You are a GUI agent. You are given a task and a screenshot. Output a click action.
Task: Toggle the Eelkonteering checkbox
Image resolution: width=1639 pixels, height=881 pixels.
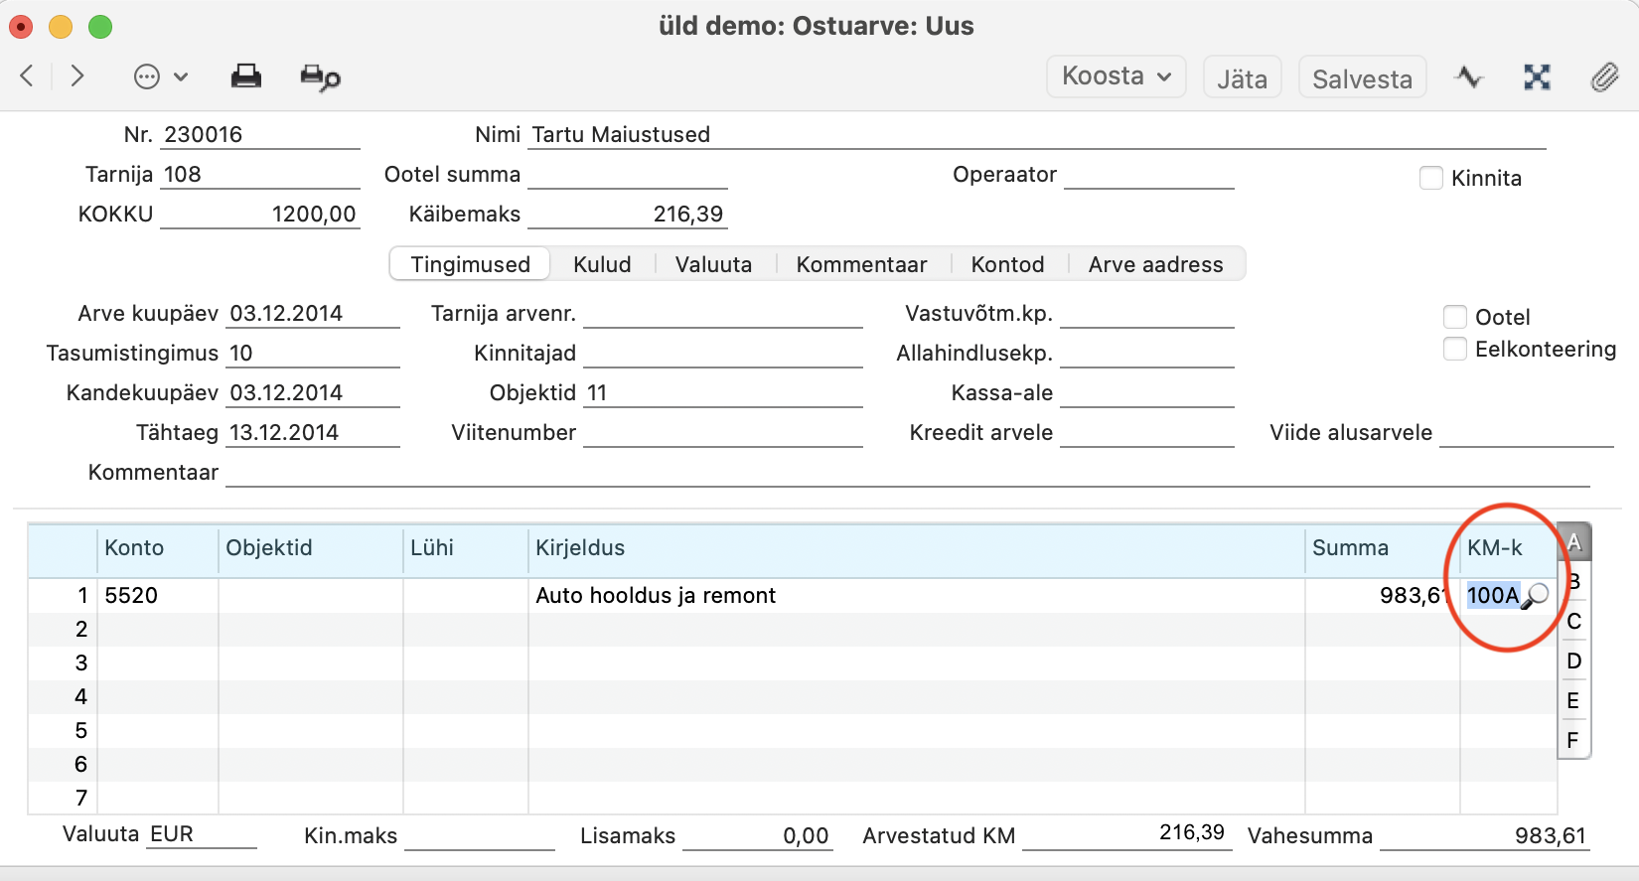tap(1455, 349)
